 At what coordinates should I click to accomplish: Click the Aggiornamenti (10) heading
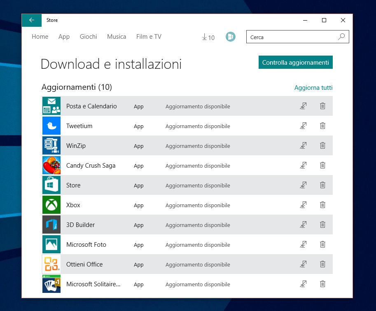pyautogui.click(x=77, y=87)
